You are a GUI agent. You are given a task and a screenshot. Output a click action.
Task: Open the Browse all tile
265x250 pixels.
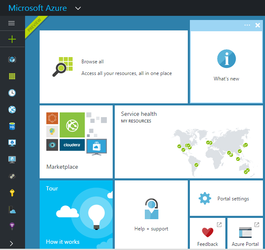coord(114,67)
